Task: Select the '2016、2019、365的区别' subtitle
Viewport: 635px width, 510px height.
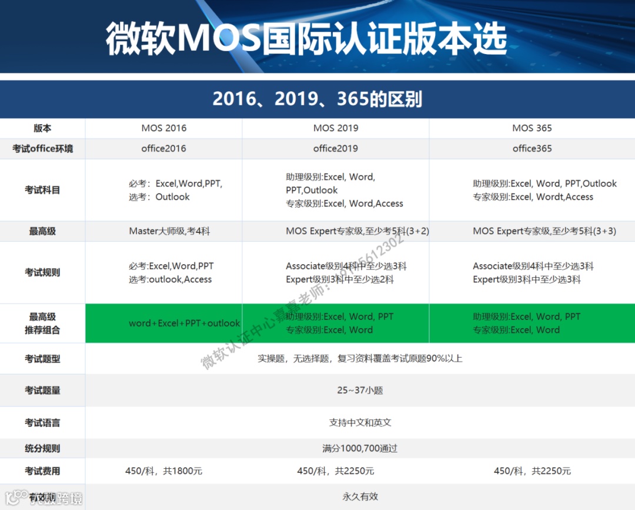Action: click(317, 99)
